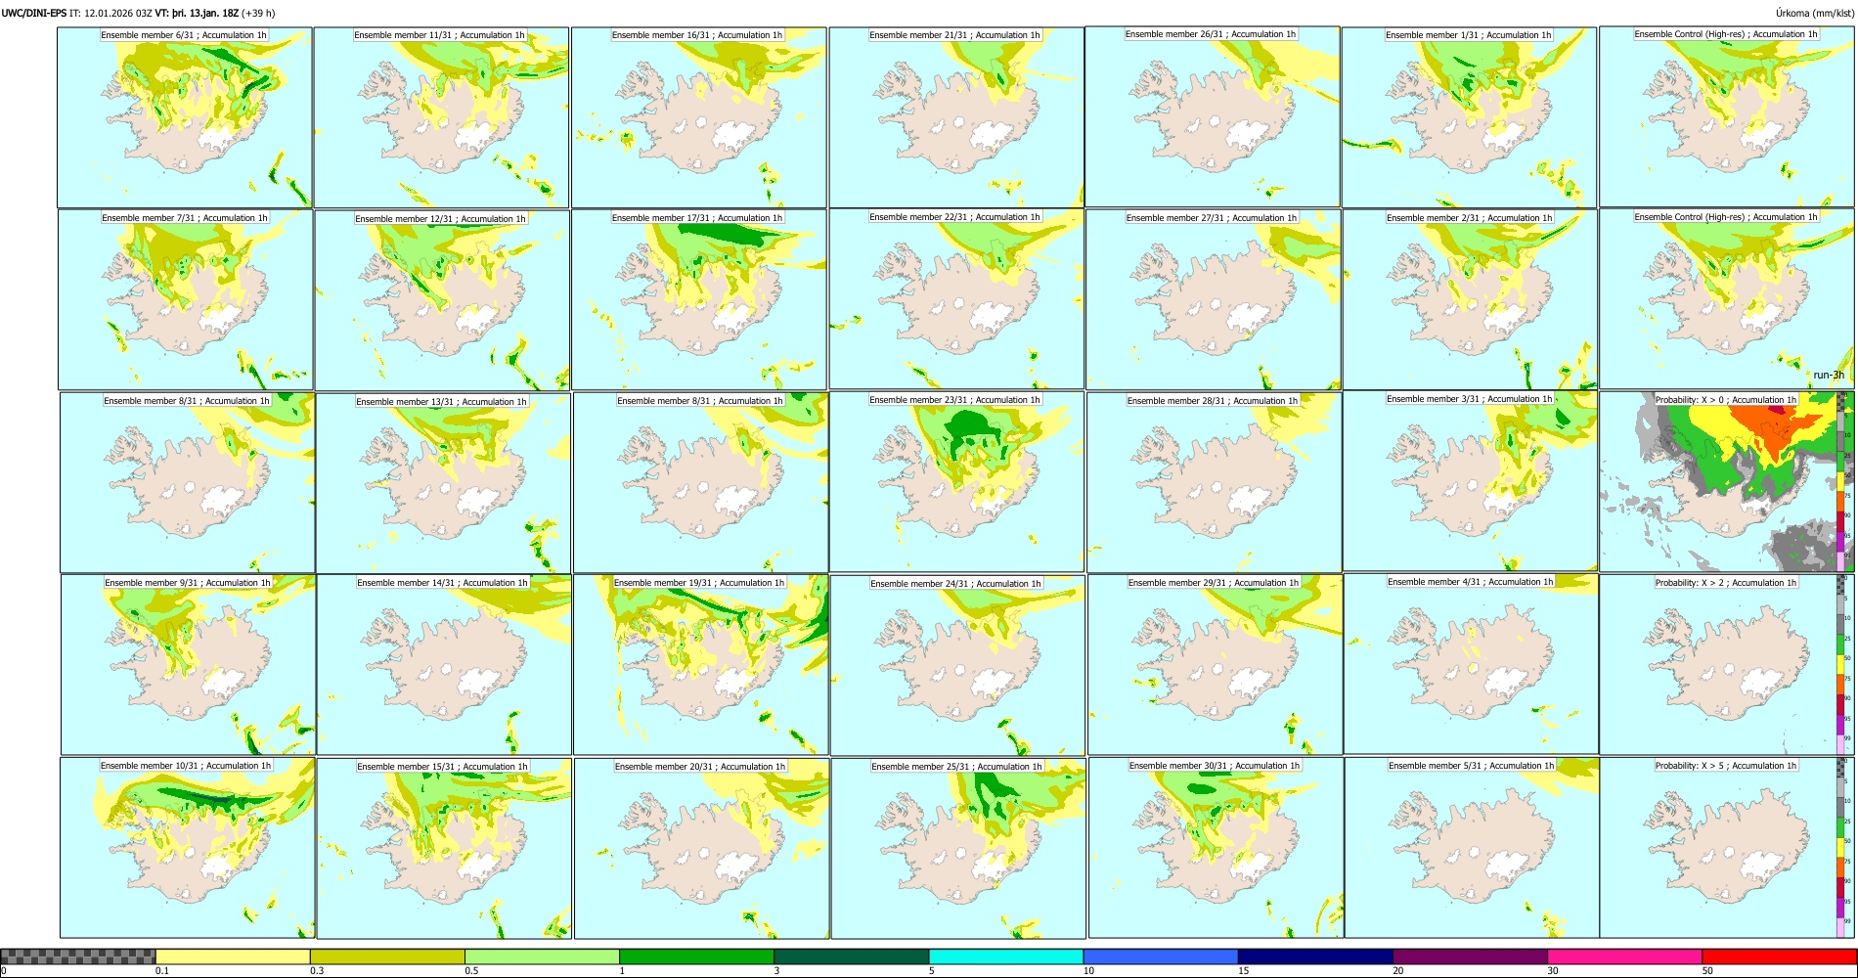
Task: Select the Ensemble member 17/31 map
Action: (x=699, y=300)
